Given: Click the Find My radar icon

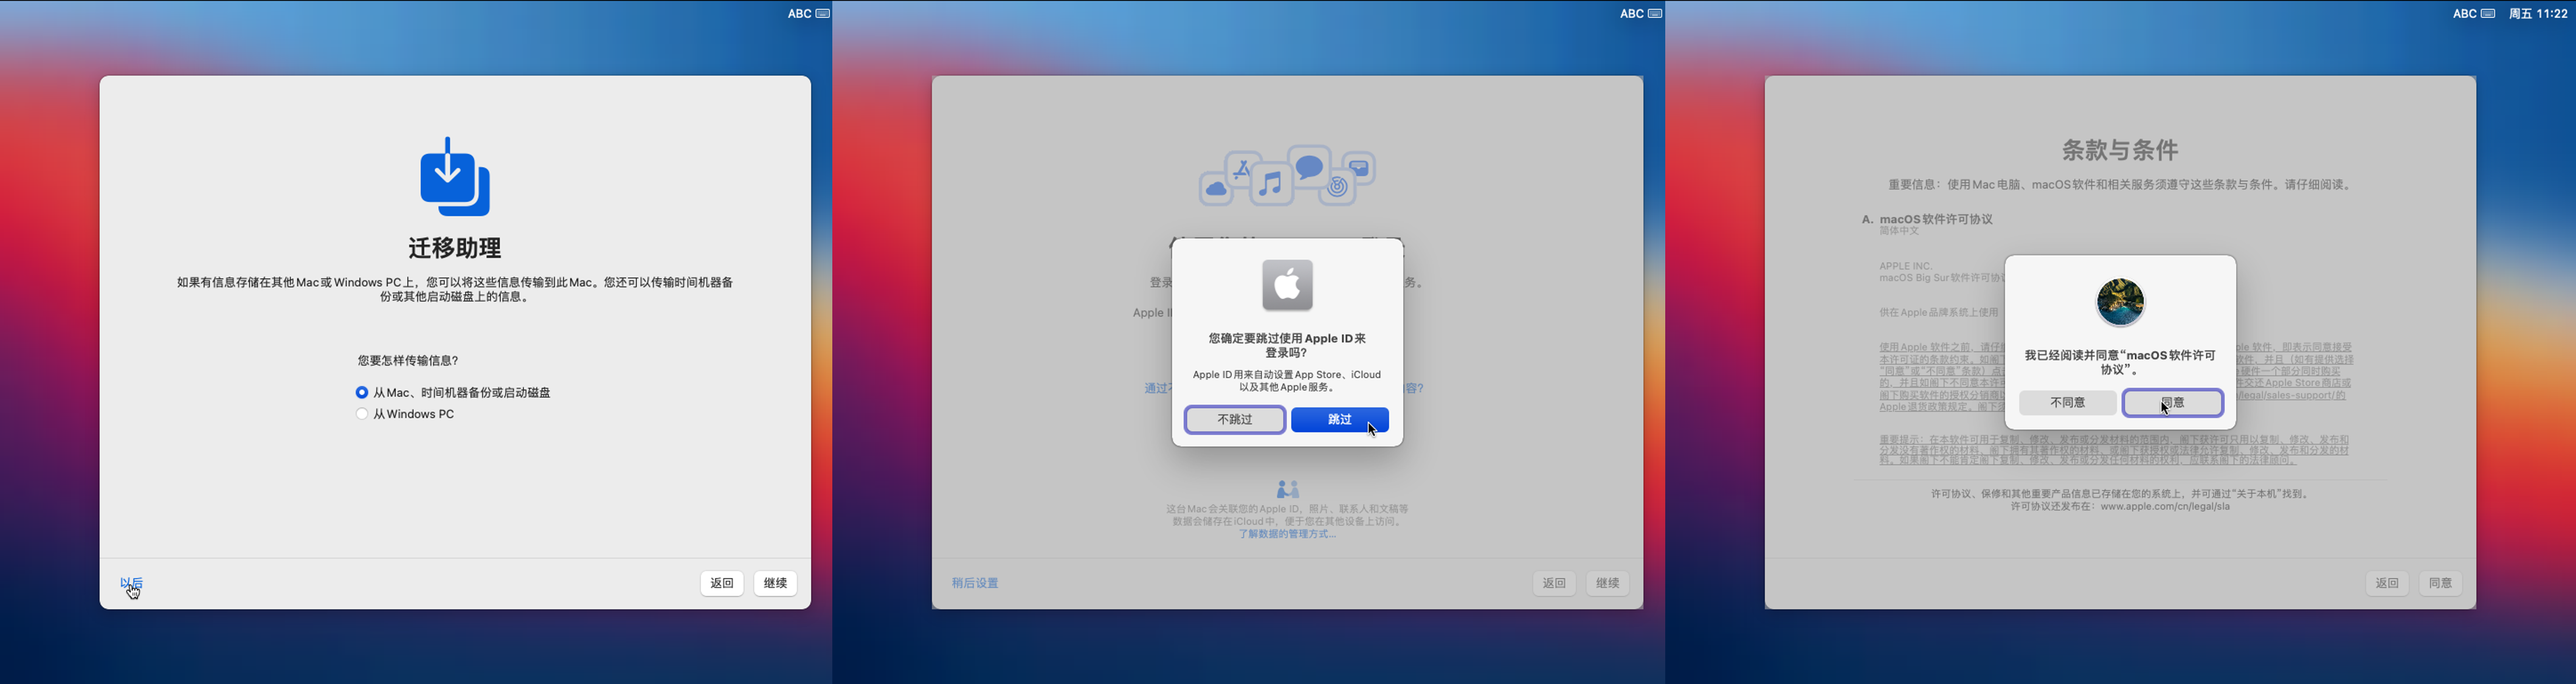Looking at the screenshot, I should pyautogui.click(x=1338, y=187).
